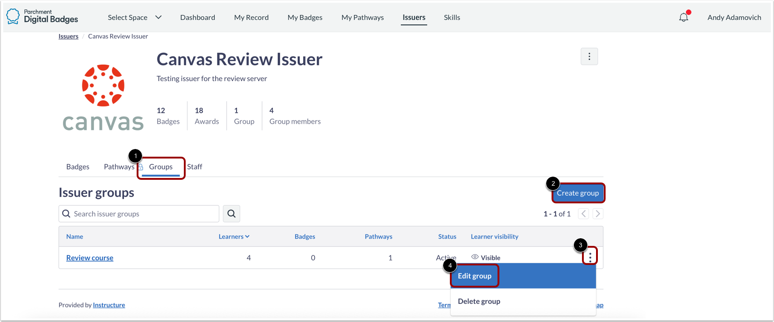This screenshot has width=774, height=322.
Task: Select the Groups tab
Action: pyautogui.click(x=161, y=167)
